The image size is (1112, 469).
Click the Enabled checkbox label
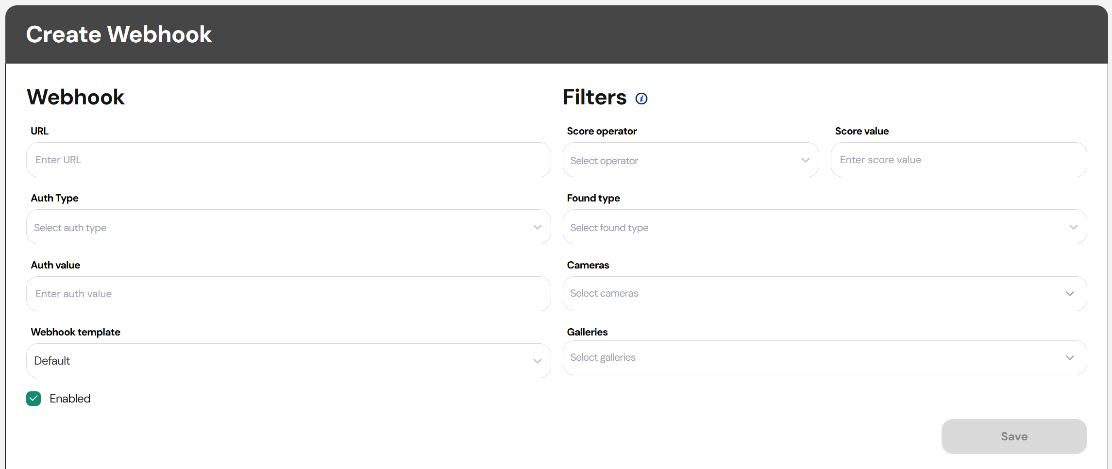coord(70,399)
